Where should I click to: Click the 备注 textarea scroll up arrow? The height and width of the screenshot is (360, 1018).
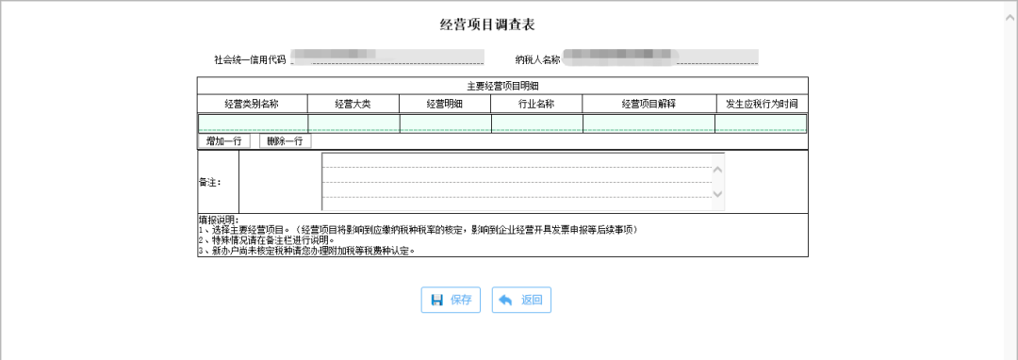[718, 170]
